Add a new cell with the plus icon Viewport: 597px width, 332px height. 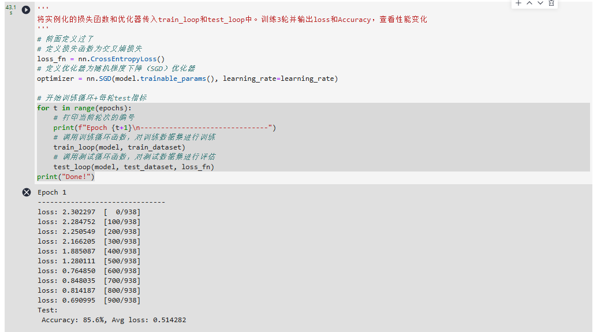point(518,3)
